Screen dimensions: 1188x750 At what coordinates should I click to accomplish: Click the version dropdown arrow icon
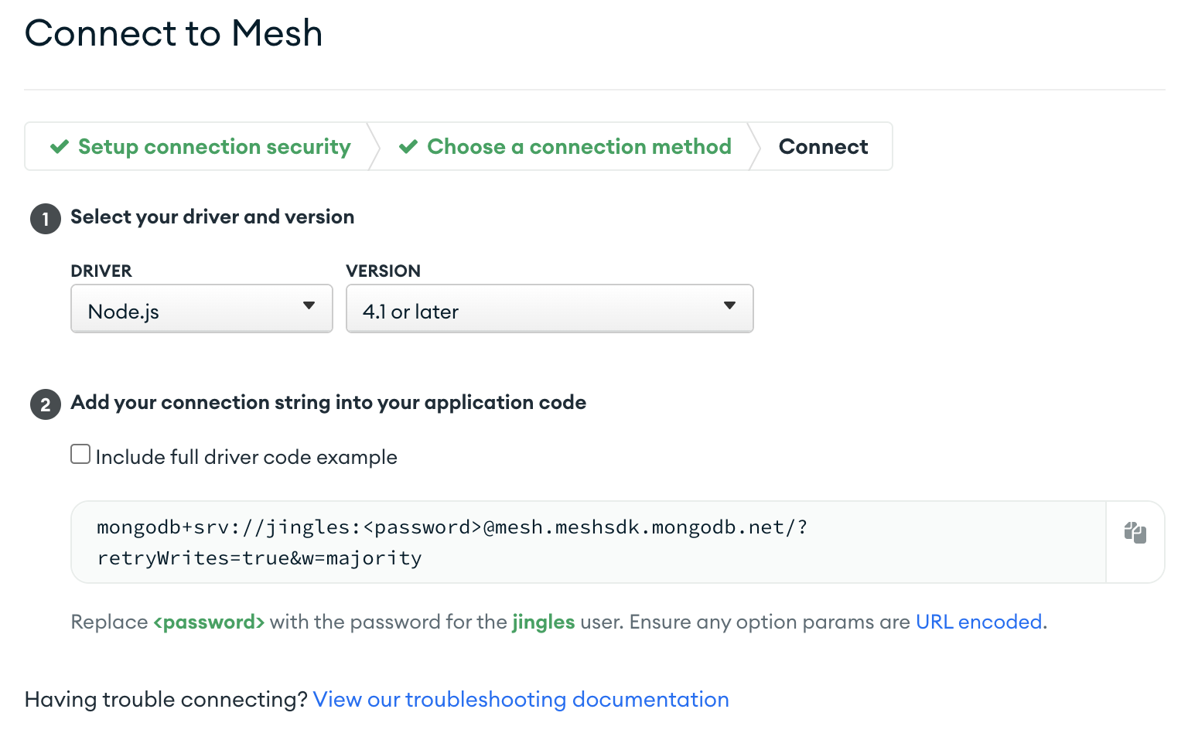click(x=729, y=305)
